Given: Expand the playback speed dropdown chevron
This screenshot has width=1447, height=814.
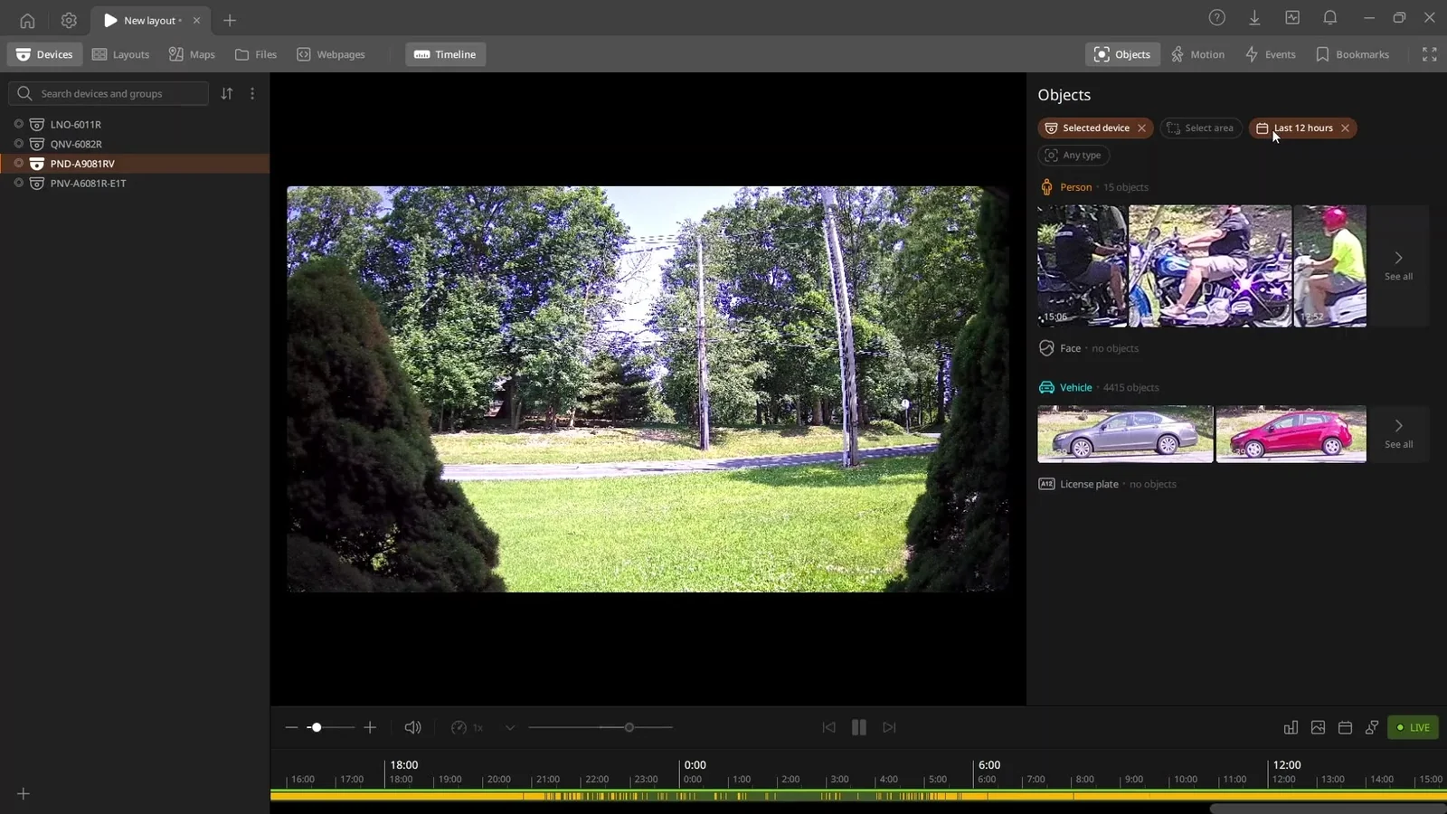Looking at the screenshot, I should [x=510, y=727].
